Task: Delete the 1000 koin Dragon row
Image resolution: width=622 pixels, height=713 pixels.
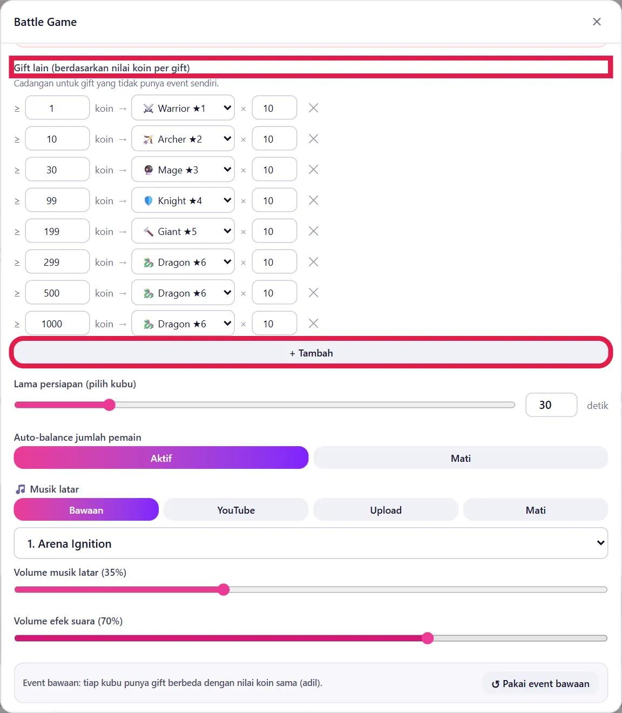Action: [x=313, y=324]
